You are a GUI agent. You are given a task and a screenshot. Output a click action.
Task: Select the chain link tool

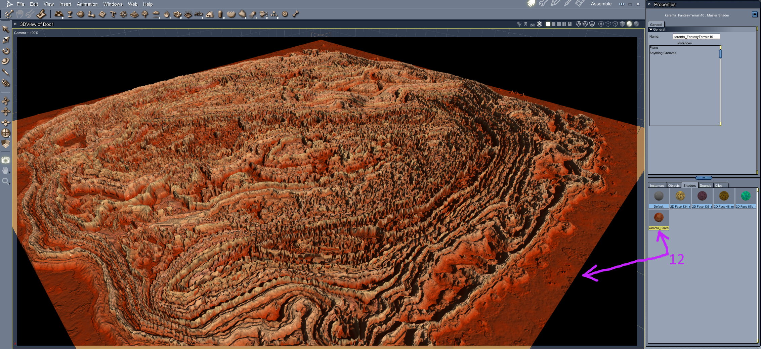pos(6,83)
